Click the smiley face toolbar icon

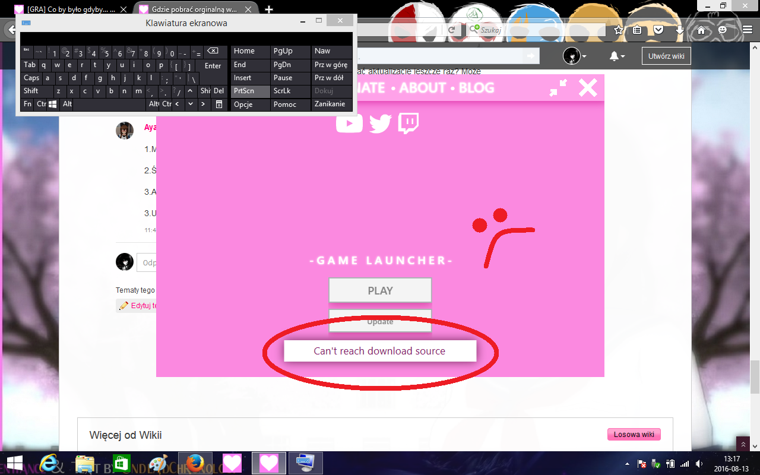pyautogui.click(x=722, y=30)
